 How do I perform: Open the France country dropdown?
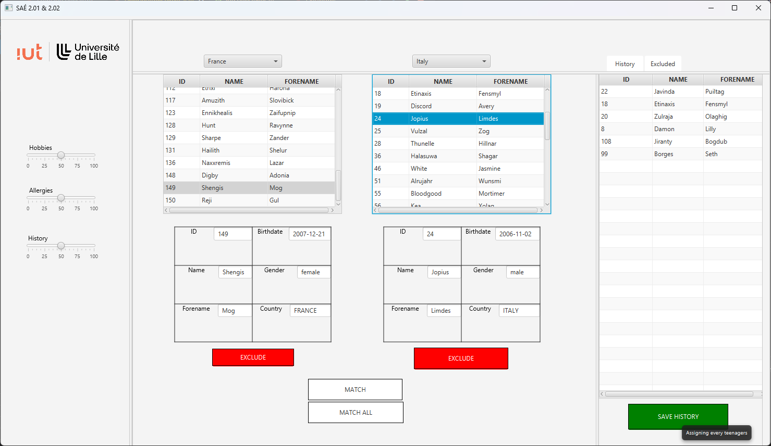[242, 61]
